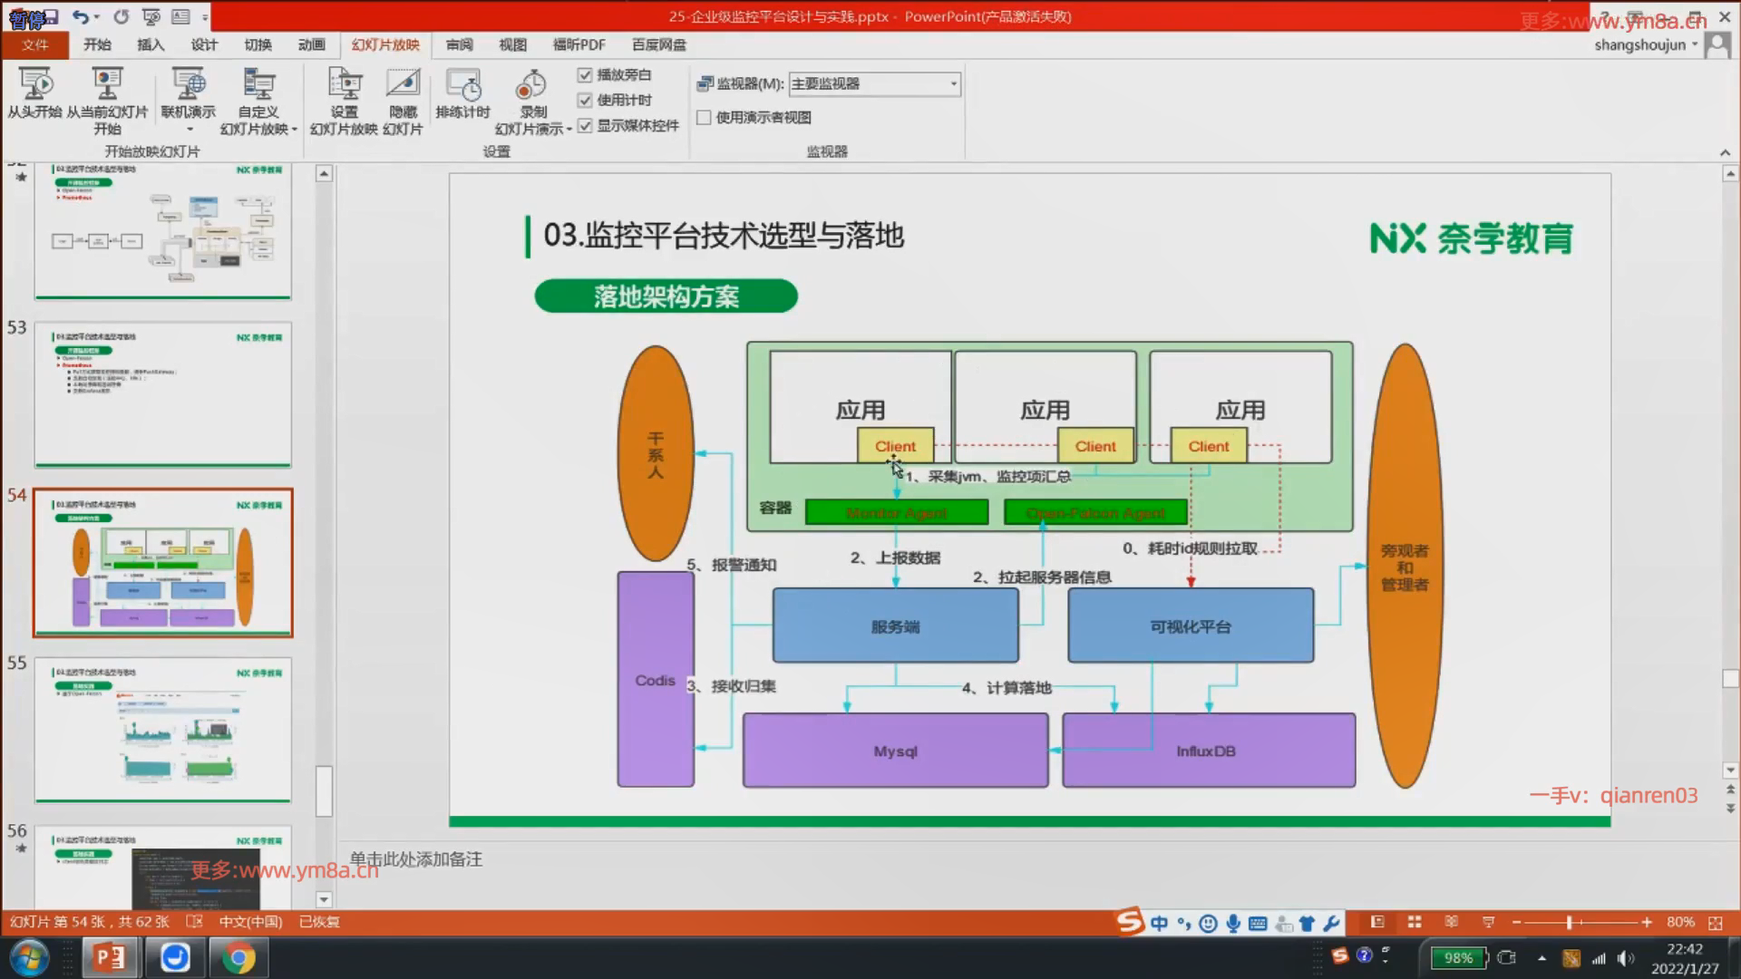Enable 使用演示者视图 checkbox
The width and height of the screenshot is (1741, 979).
point(704,117)
